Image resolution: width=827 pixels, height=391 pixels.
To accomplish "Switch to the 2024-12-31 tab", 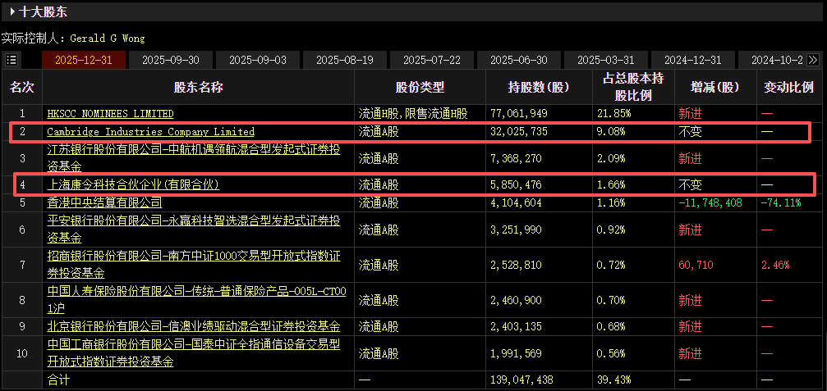I will (x=692, y=60).
